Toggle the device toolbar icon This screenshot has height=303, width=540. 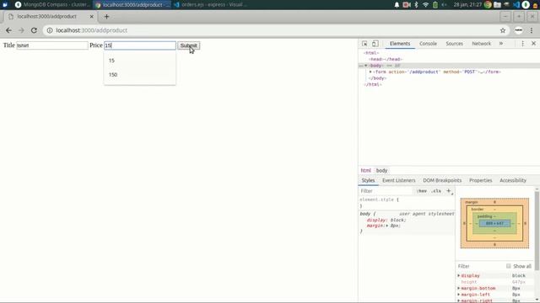(x=375, y=44)
